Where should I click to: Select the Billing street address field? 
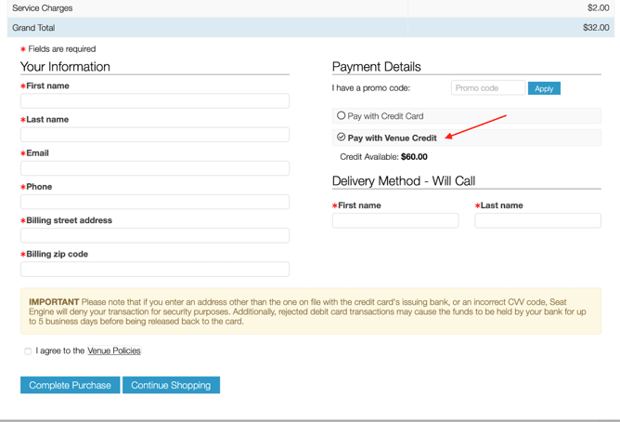[155, 235]
